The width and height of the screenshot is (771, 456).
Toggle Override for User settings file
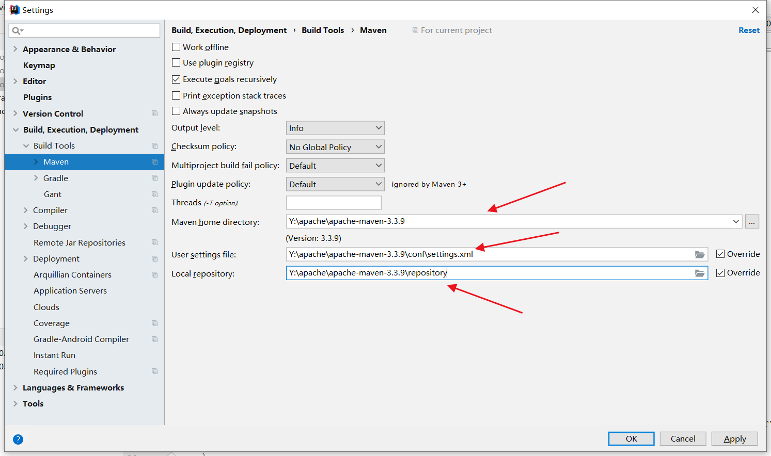(720, 254)
